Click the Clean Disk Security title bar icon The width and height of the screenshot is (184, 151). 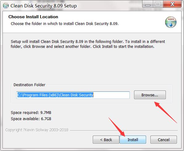coord(6,6)
